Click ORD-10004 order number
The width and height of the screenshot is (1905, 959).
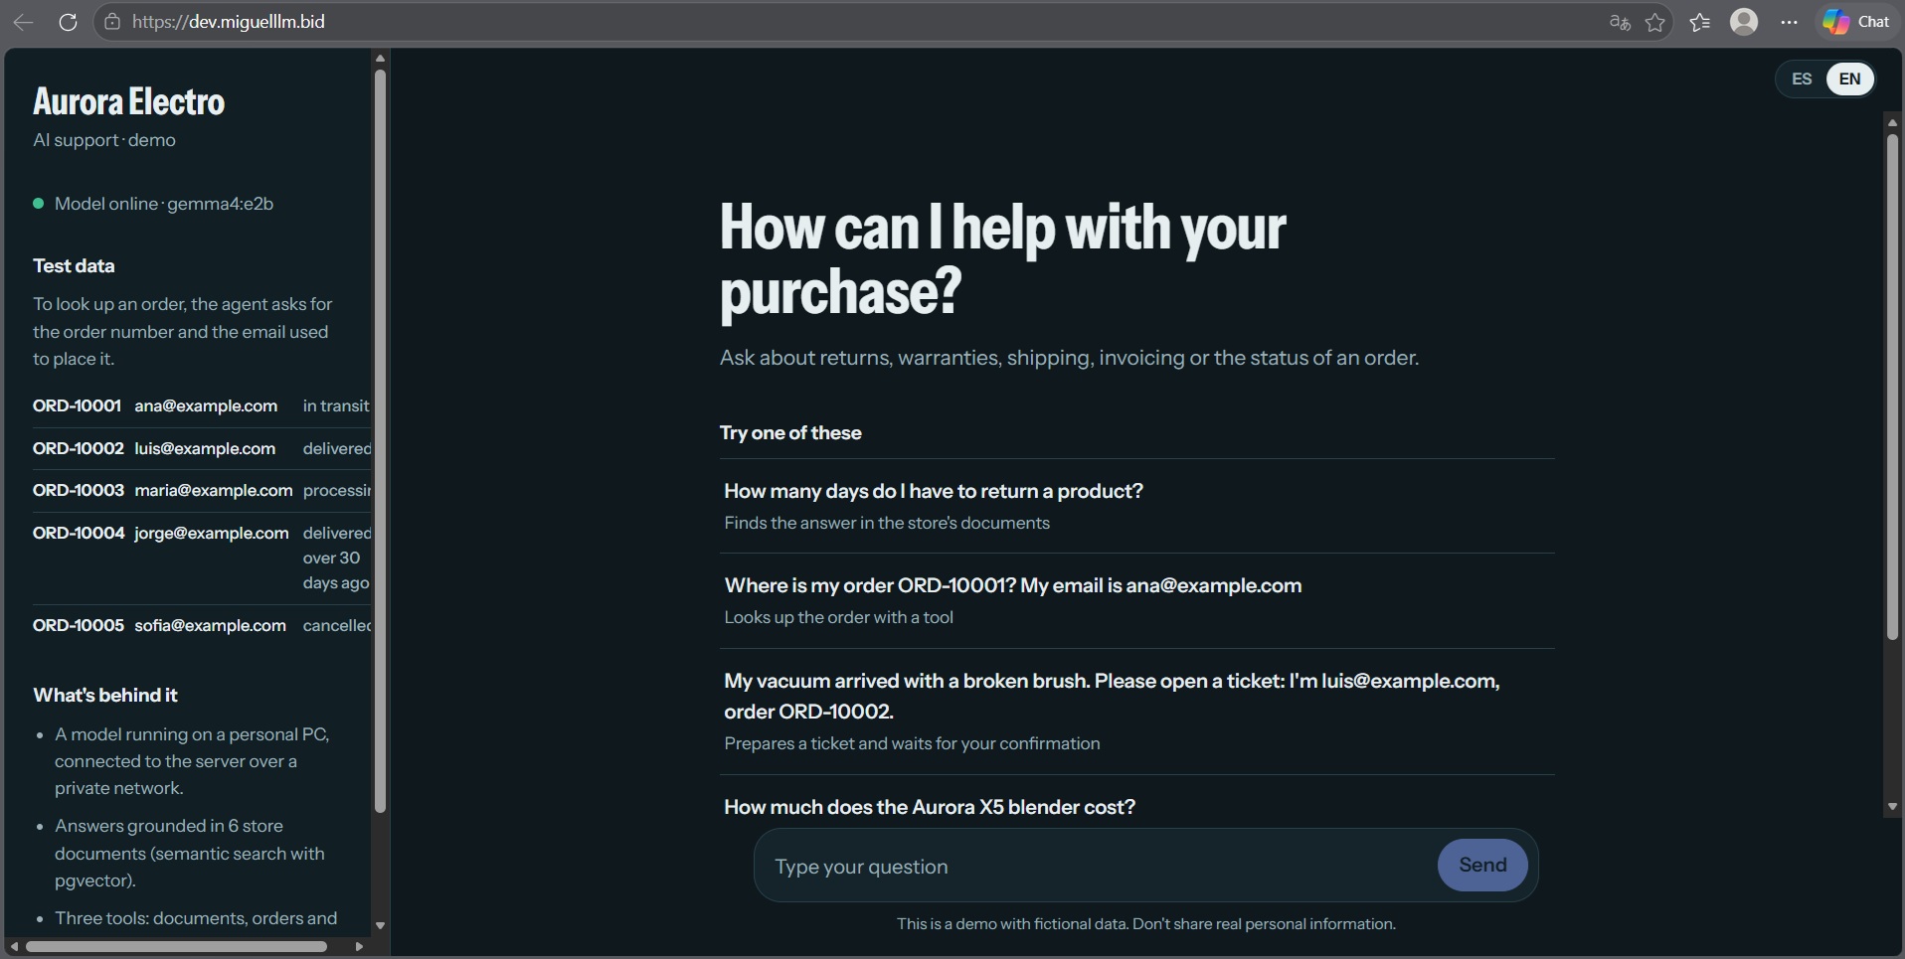coord(79,533)
